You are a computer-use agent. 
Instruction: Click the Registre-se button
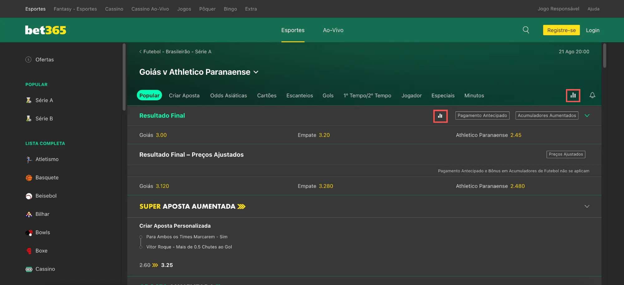tap(561, 30)
